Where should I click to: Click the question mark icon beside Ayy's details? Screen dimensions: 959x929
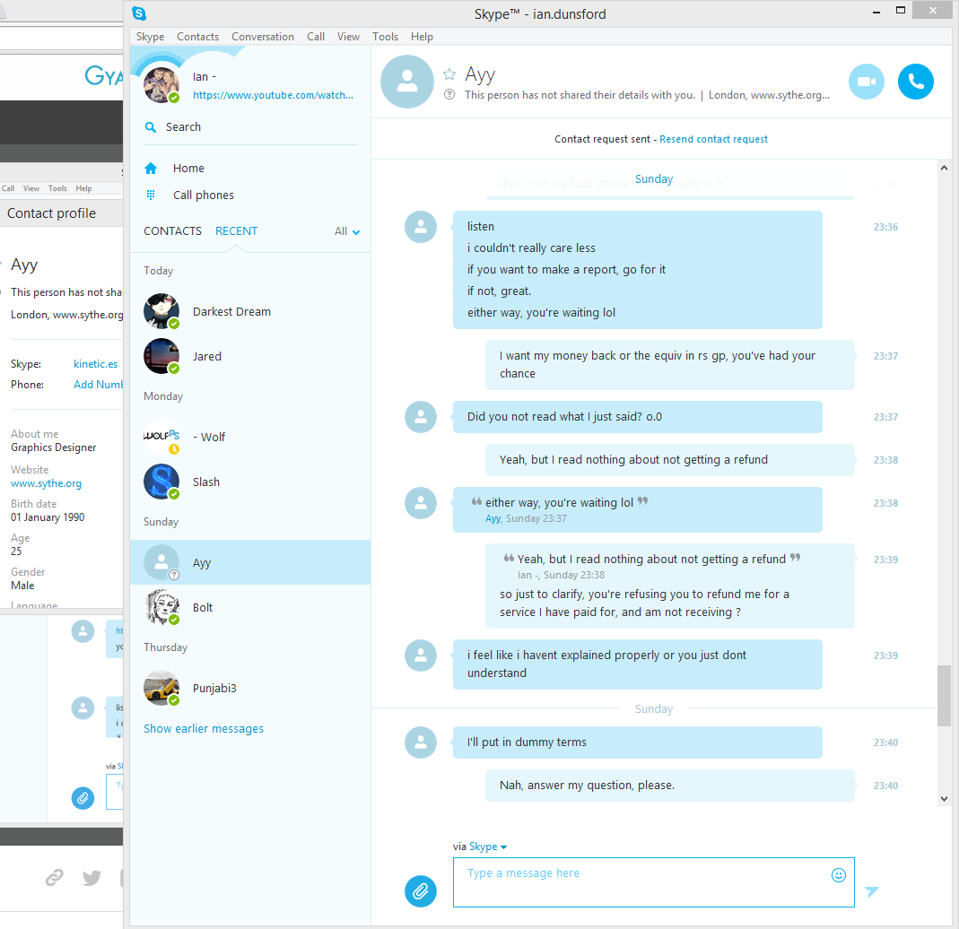click(x=449, y=95)
